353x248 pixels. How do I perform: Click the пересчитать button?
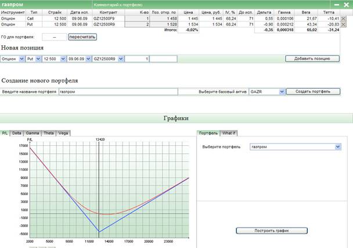tap(82, 37)
